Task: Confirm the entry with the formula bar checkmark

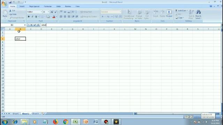Action: pos(35,25)
